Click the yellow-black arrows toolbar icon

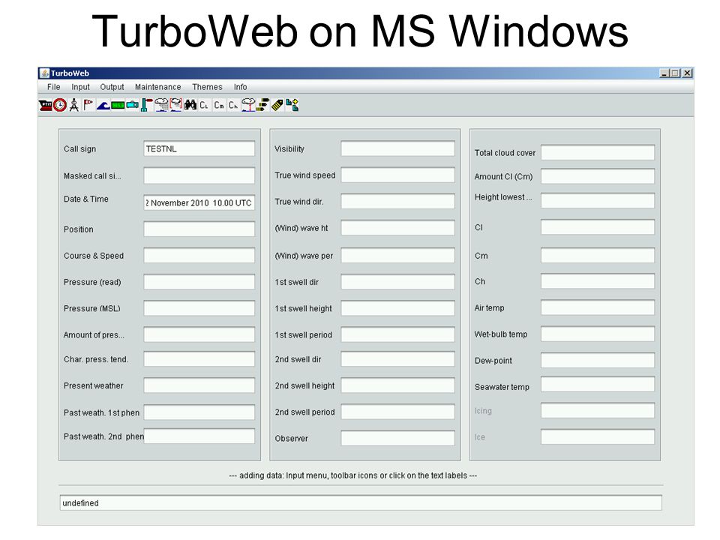[x=262, y=105]
